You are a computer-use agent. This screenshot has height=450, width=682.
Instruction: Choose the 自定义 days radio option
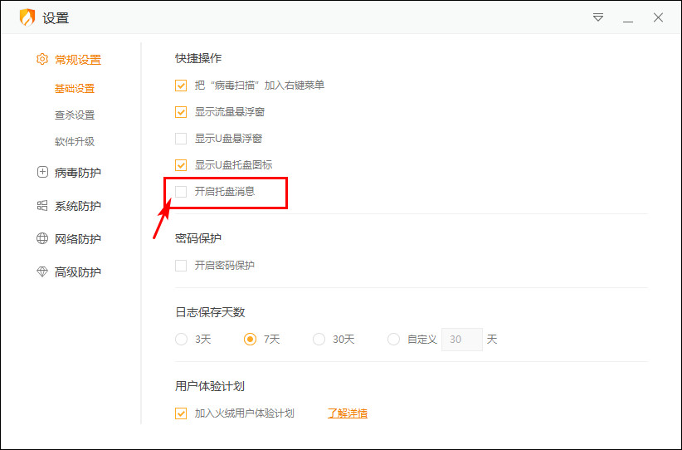click(393, 339)
